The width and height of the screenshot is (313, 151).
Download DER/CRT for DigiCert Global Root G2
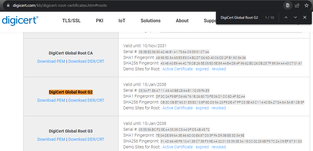point(86,100)
